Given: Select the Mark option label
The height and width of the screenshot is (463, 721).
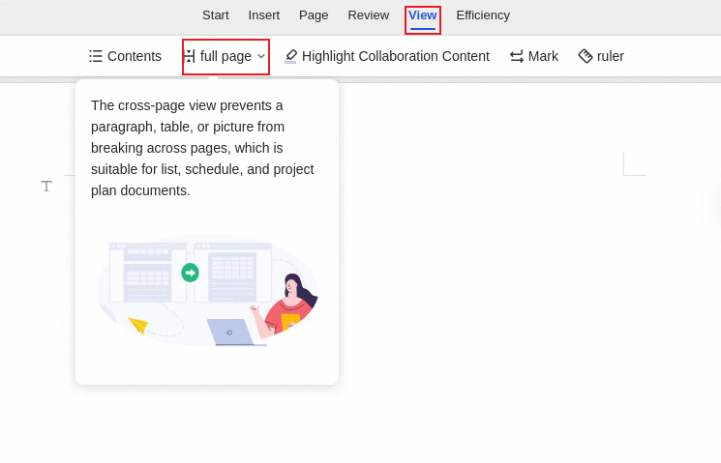Looking at the screenshot, I should 543,56.
